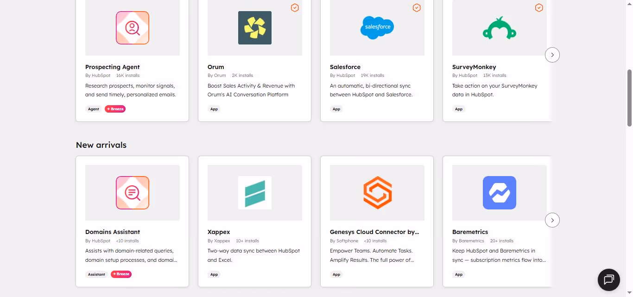Click the Domains Assistant logo icon
633x297 pixels.
tap(133, 193)
